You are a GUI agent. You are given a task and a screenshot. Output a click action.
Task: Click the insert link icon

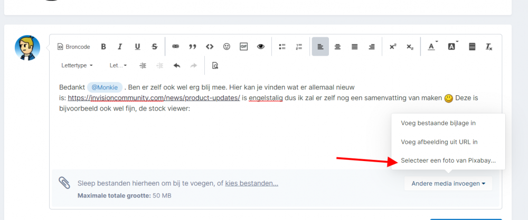pyautogui.click(x=176, y=47)
